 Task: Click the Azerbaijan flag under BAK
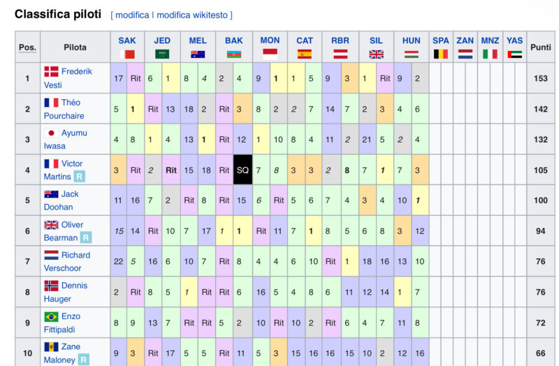pyautogui.click(x=234, y=54)
